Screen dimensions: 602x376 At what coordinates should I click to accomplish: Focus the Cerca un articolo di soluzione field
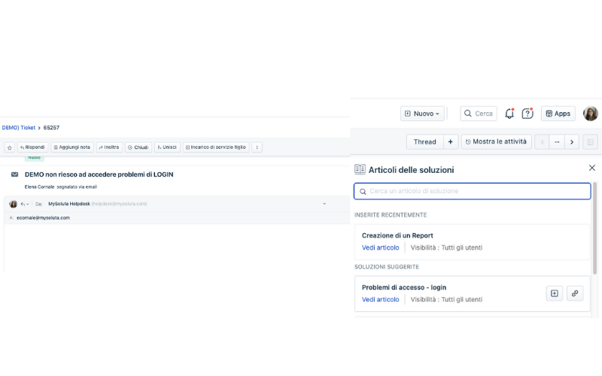click(x=473, y=191)
